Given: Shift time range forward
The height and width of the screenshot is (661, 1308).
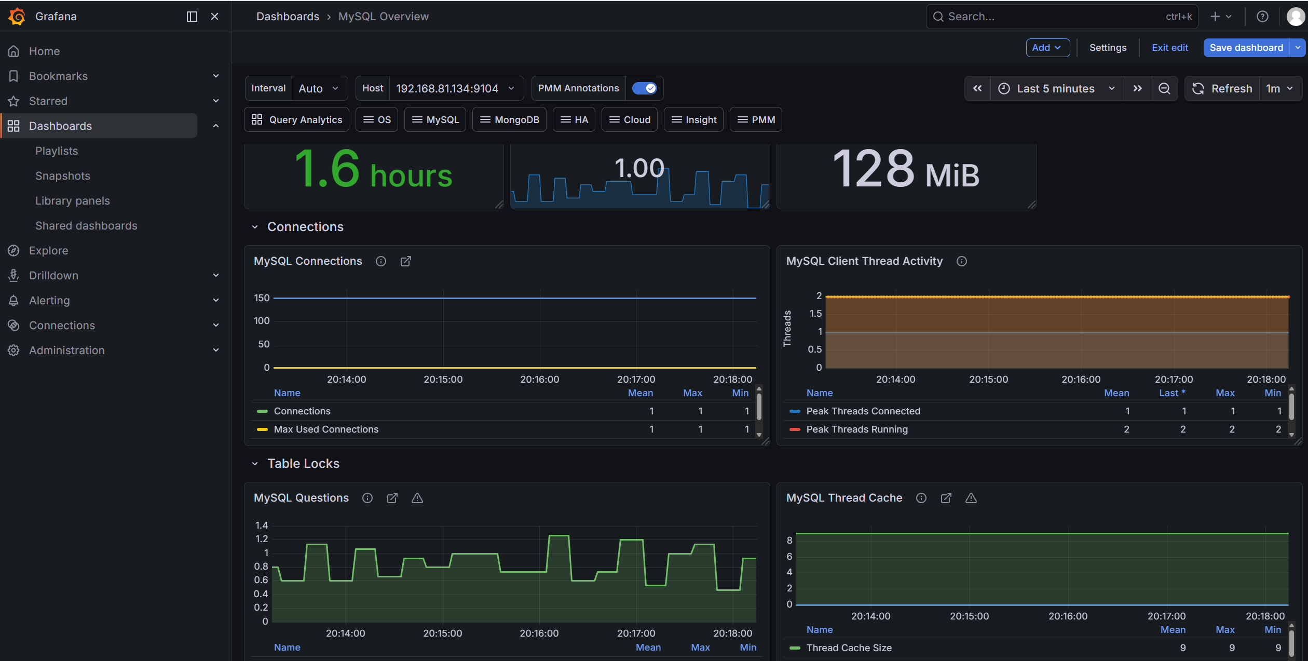Looking at the screenshot, I should point(1138,88).
